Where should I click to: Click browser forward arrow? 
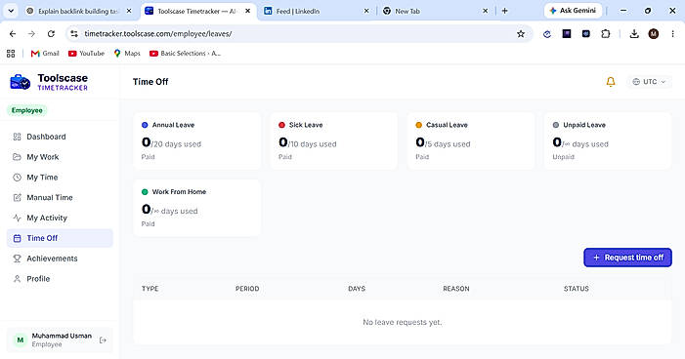click(x=31, y=33)
